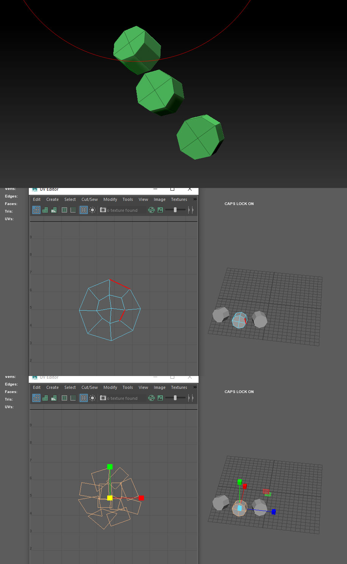Toggle isolate select in the cyan-wireframe UV Editor
Image resolution: width=347 pixels, height=564 pixels.
click(92, 210)
